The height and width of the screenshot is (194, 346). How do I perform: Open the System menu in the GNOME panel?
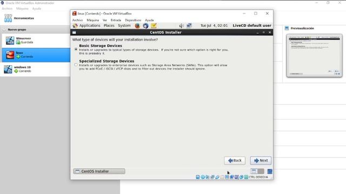coord(124,25)
